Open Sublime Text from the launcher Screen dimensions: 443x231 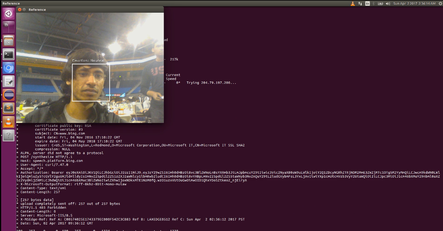pyautogui.click(x=8, y=108)
